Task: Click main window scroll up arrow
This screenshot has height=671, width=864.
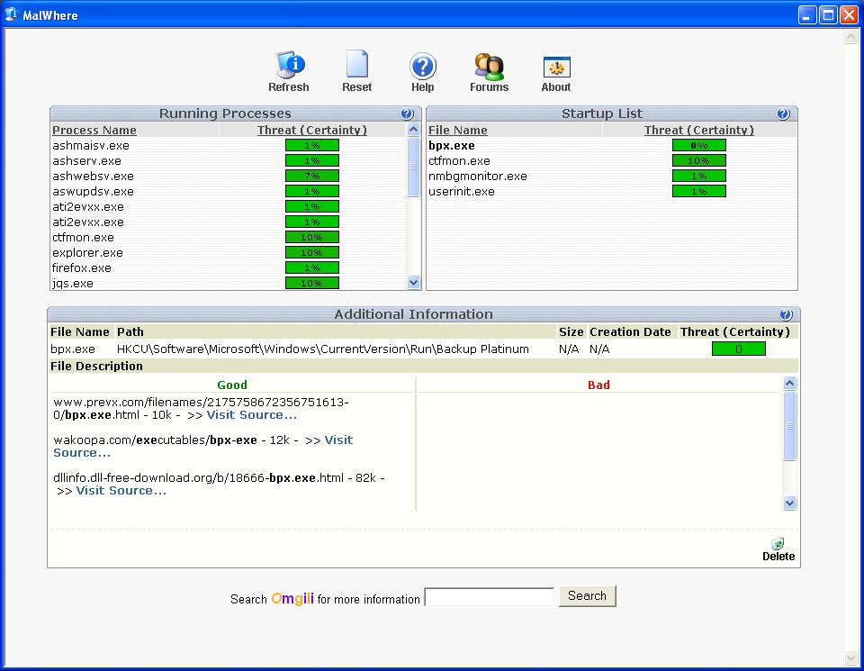Action: [850, 37]
